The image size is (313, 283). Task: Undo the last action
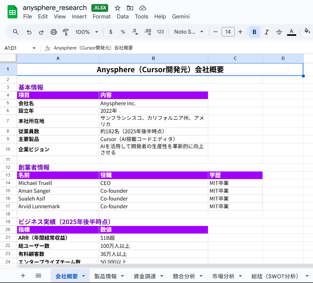29,32
